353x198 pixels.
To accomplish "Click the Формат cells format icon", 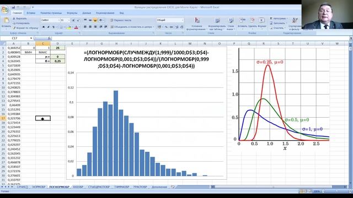I will pyautogui.click(x=261, y=21).
